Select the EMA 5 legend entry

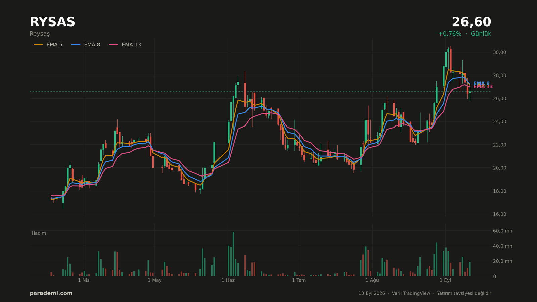click(x=48, y=45)
